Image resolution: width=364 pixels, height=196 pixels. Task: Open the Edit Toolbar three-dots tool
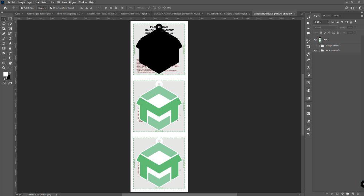[10, 68]
